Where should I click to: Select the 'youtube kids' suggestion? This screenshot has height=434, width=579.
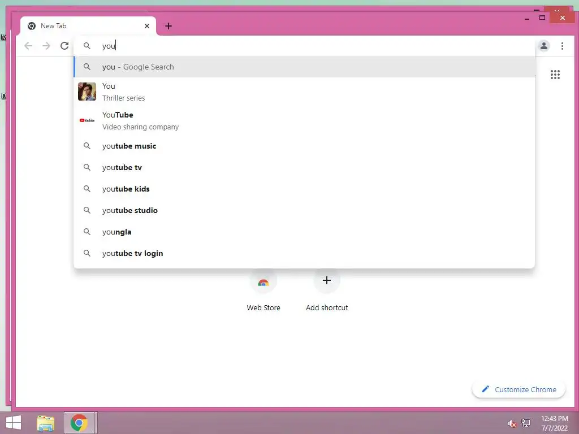pos(304,189)
